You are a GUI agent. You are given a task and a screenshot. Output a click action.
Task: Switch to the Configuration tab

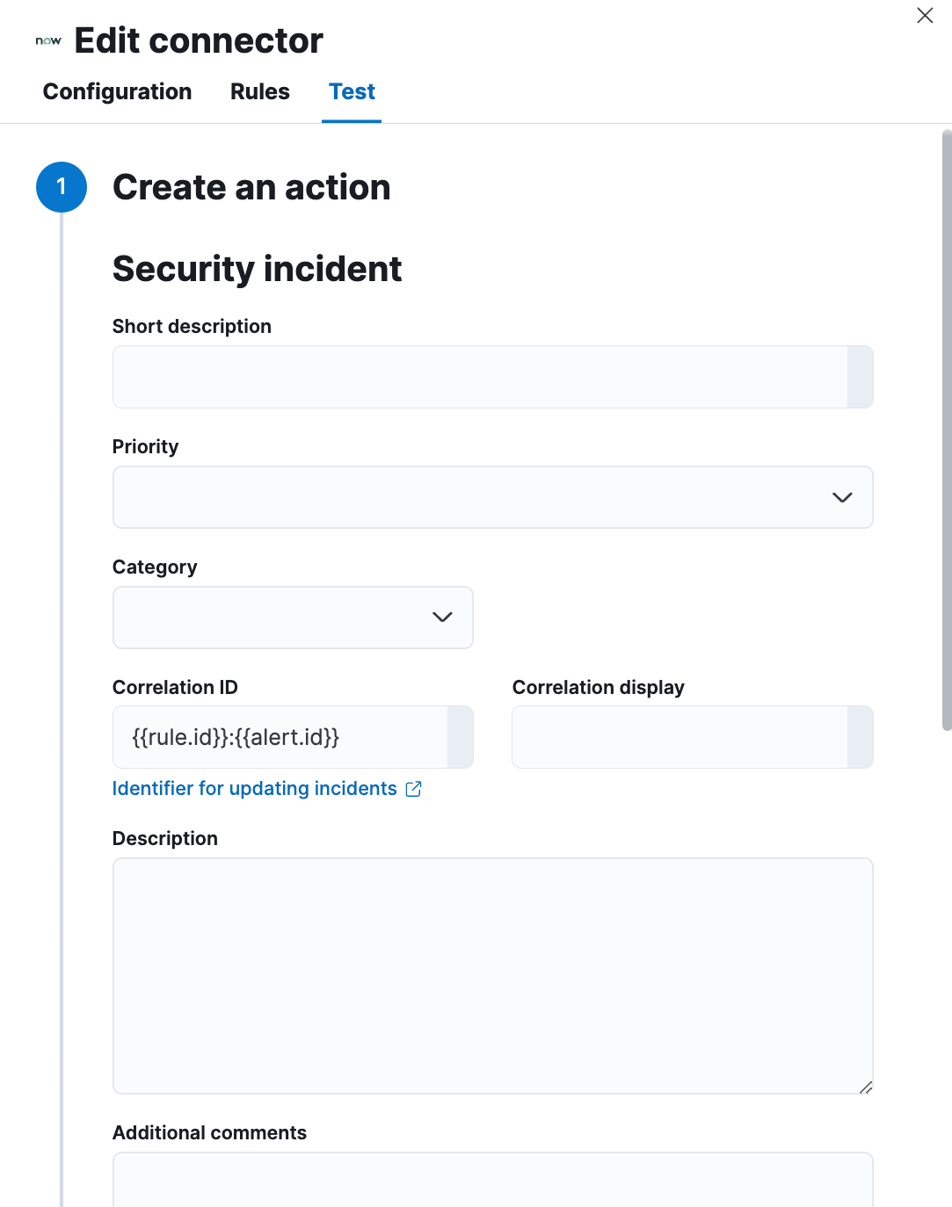[117, 91]
